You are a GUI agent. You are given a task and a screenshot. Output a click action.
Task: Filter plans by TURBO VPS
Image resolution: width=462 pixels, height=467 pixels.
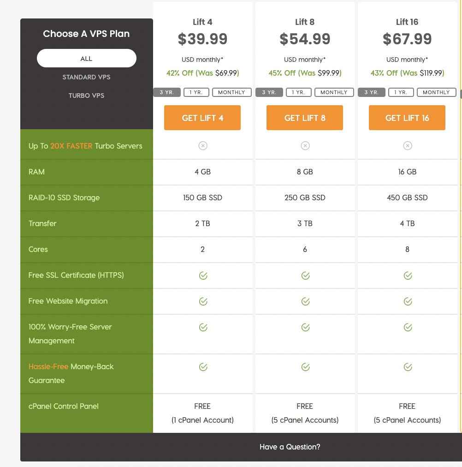pyautogui.click(x=86, y=96)
